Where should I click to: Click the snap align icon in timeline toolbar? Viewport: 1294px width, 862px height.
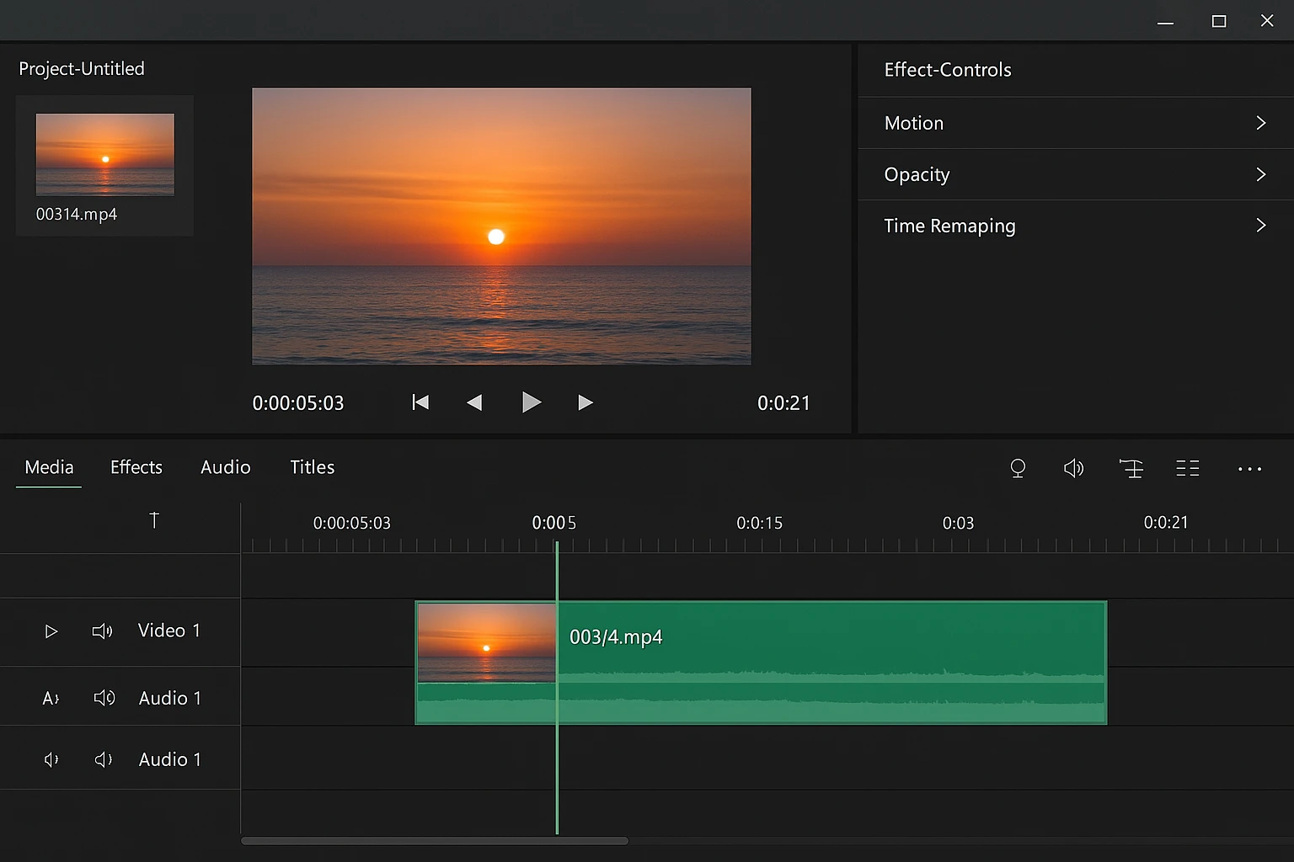coord(1131,468)
